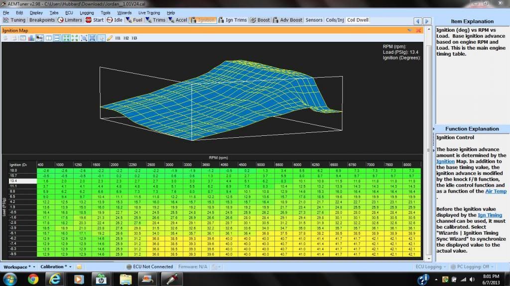Open the Accel tab
The width and height of the screenshot is (510, 286).
coord(178,20)
